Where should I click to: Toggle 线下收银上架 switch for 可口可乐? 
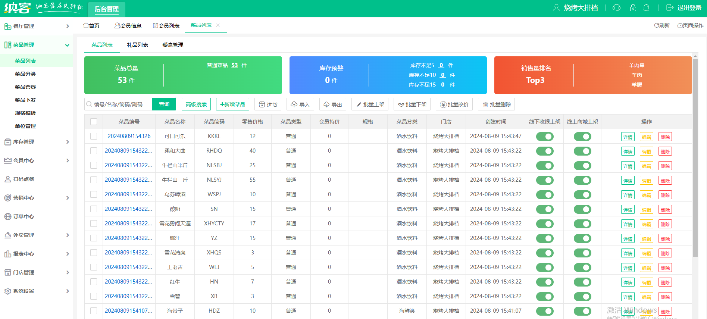point(545,137)
